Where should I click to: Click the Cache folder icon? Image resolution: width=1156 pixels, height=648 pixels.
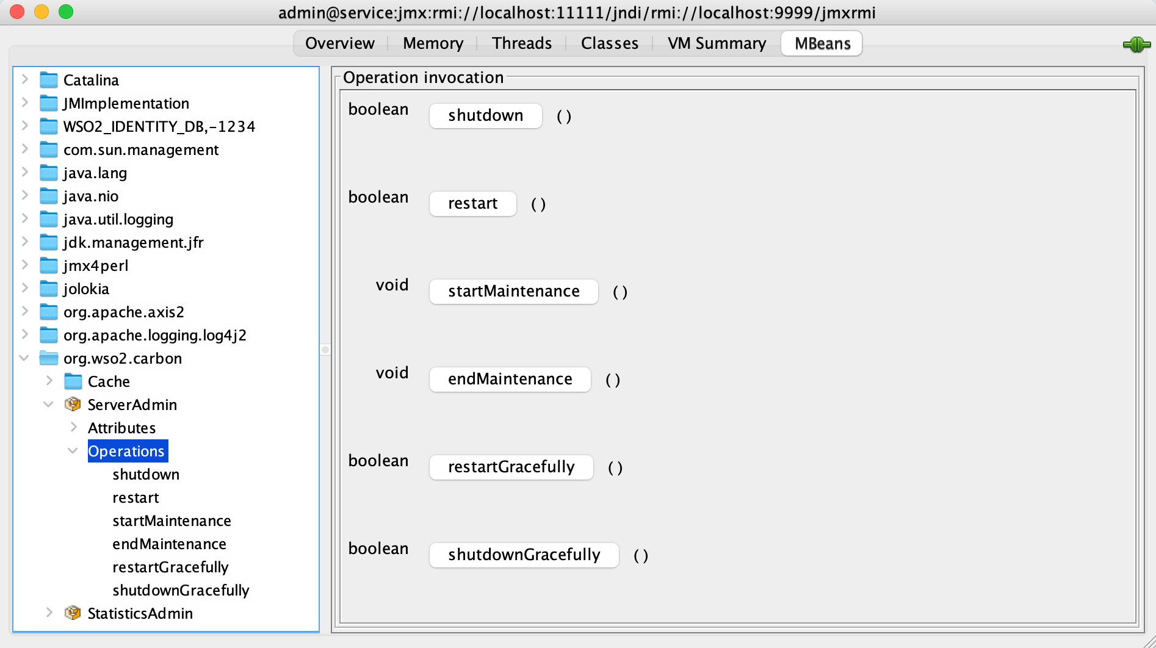tap(73, 381)
